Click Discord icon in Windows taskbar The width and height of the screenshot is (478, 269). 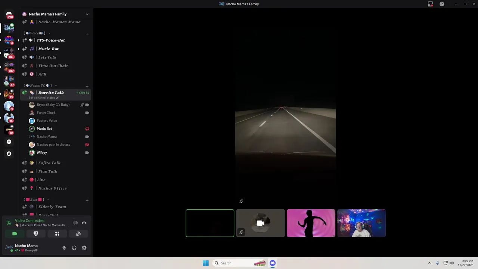[273, 263]
